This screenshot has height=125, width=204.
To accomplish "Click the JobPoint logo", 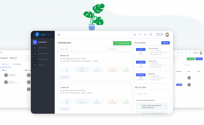I will (43, 35).
